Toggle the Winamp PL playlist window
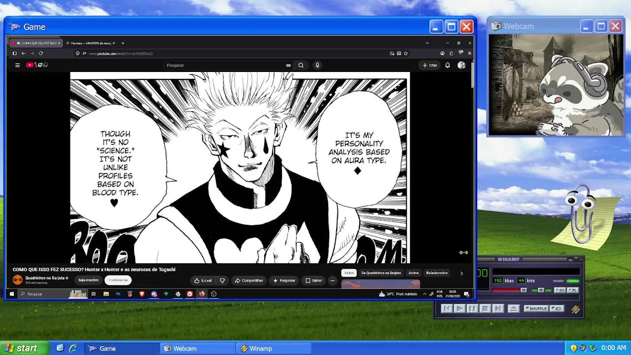 (572, 290)
